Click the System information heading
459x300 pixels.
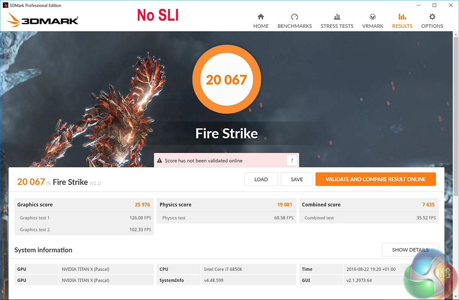(43, 250)
